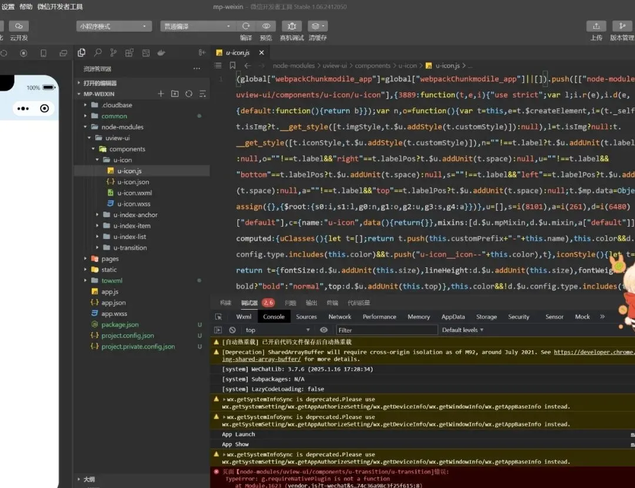Click components in the editor breadcrumb
The image size is (635, 488).
pos(373,65)
